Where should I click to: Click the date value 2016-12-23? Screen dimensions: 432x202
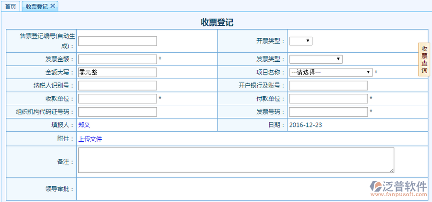(x=306, y=125)
